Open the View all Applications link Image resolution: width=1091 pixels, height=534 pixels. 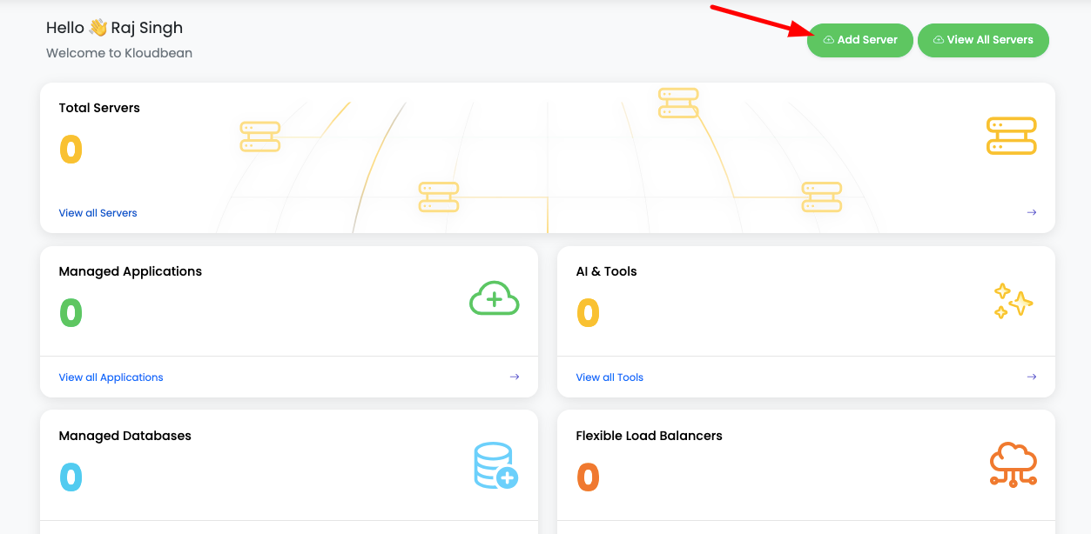(111, 377)
